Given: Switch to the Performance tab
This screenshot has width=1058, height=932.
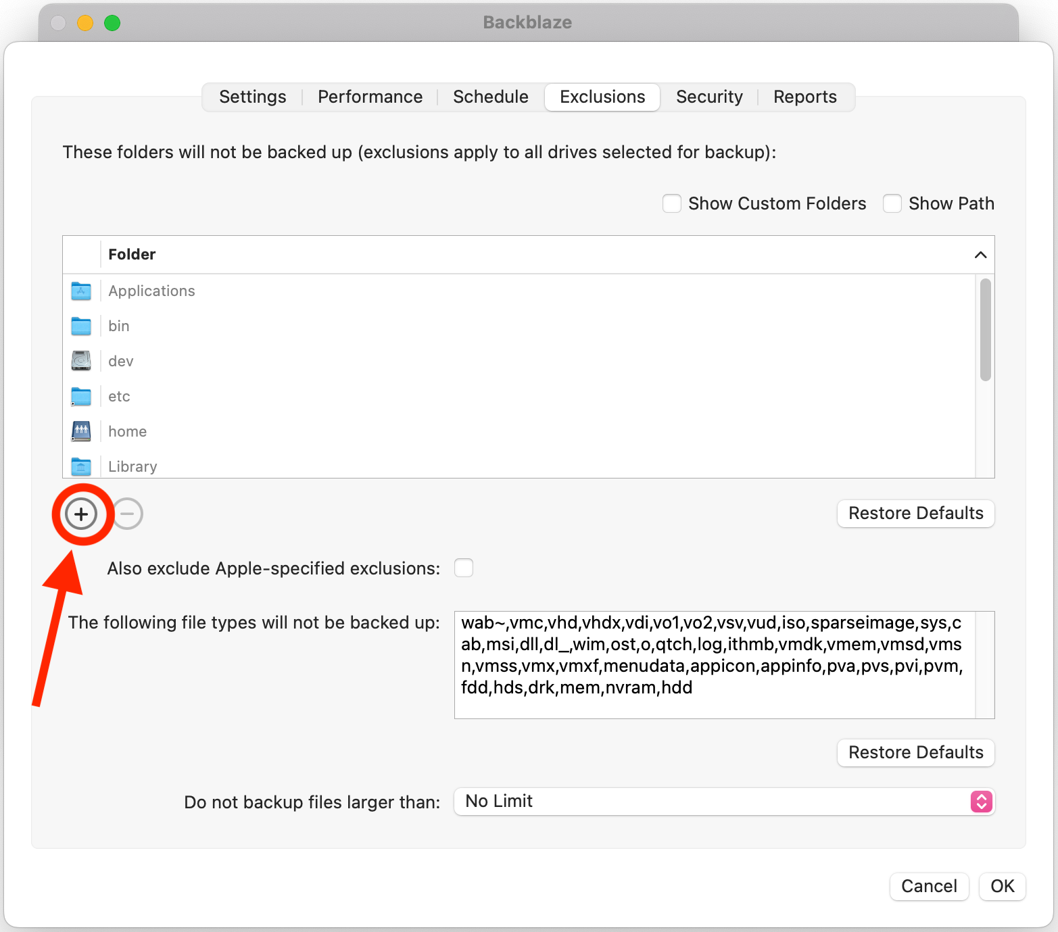Looking at the screenshot, I should 370,97.
